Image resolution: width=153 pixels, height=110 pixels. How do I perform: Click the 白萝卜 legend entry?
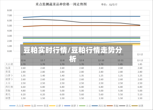[56, 106]
